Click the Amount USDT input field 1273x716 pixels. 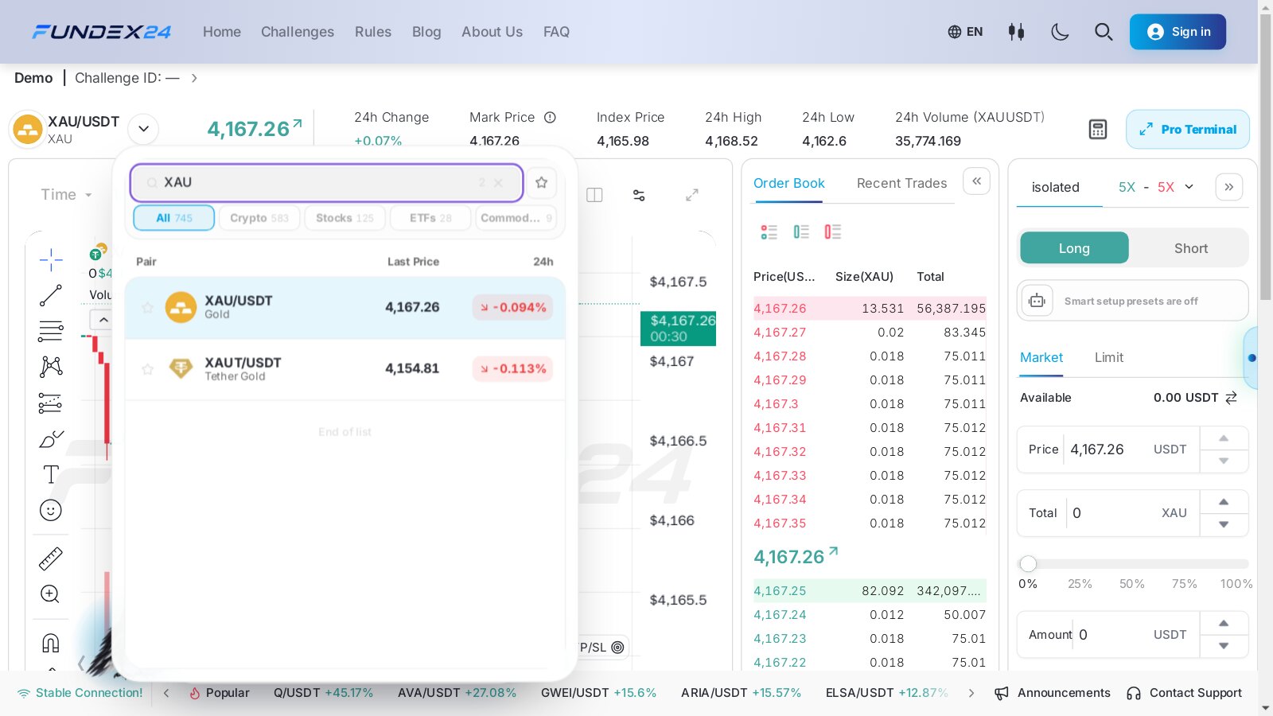pyautogui.click(x=1108, y=635)
